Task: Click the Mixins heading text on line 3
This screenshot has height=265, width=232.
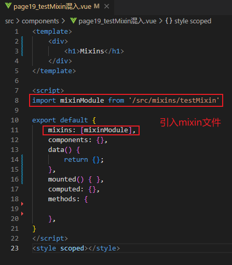Action: 92,51
